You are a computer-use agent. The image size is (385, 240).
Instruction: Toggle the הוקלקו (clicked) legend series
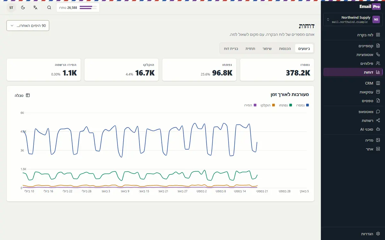[268, 105]
